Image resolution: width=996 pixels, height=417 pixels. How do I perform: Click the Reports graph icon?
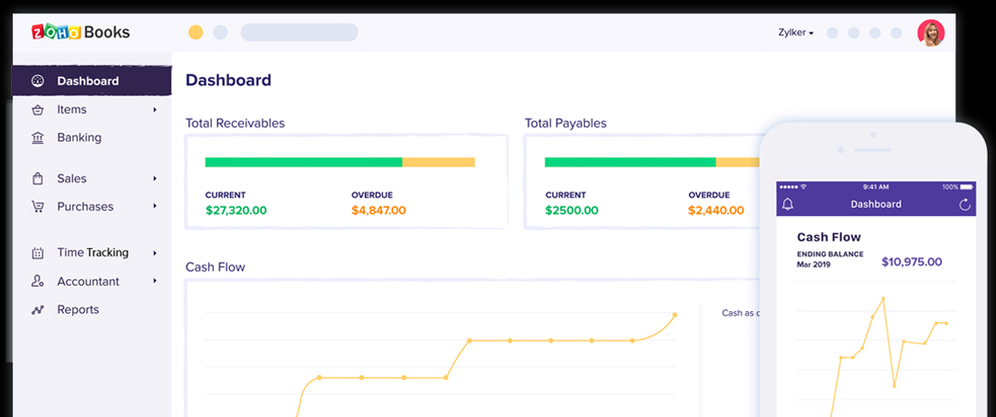click(37, 309)
